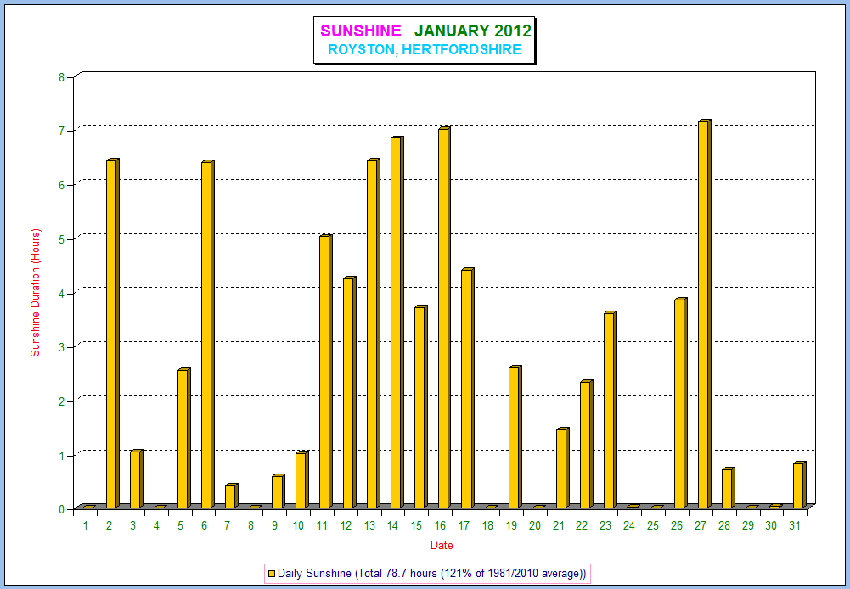Select the bar for date 9
This screenshot has width=850, height=589.
(278, 491)
